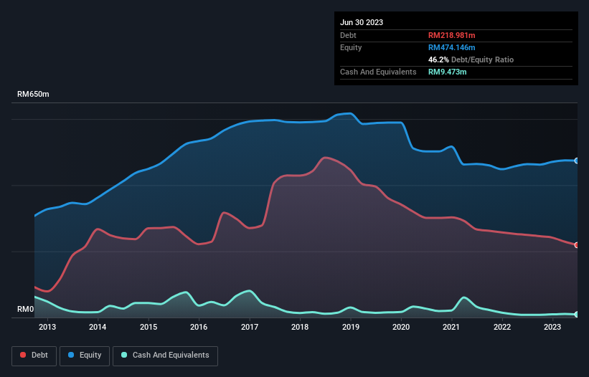Click the 2017 x-axis label
Image resolution: width=589 pixels, height=377 pixels.
[250, 327]
